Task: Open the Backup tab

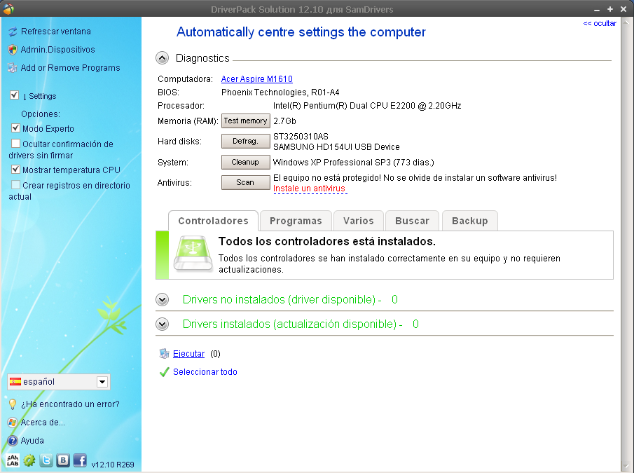Action: [469, 220]
